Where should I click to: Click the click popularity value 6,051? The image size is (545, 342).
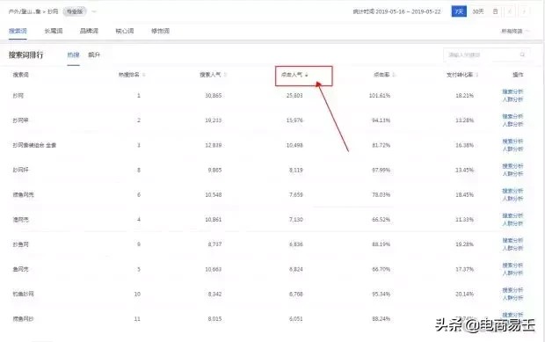click(295, 319)
